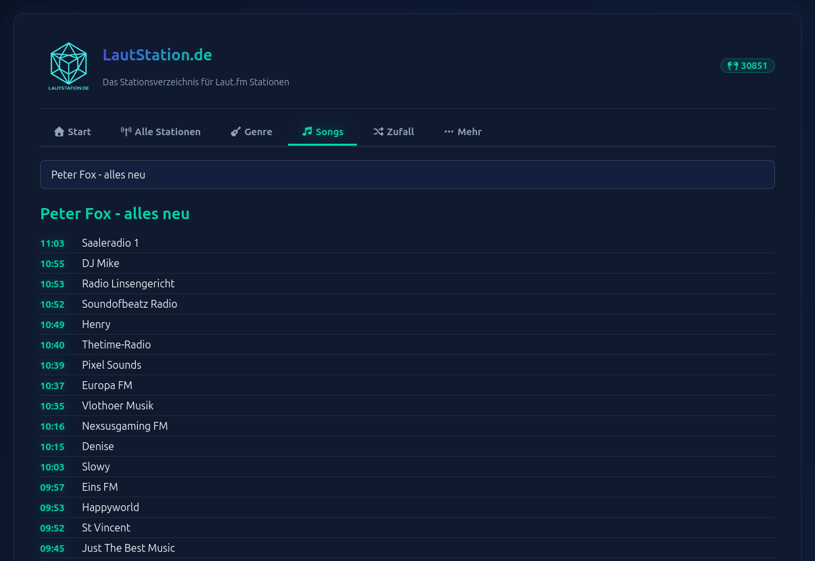Click the 10:15 timestamp
Viewport: 815px width, 561px height.
52,447
